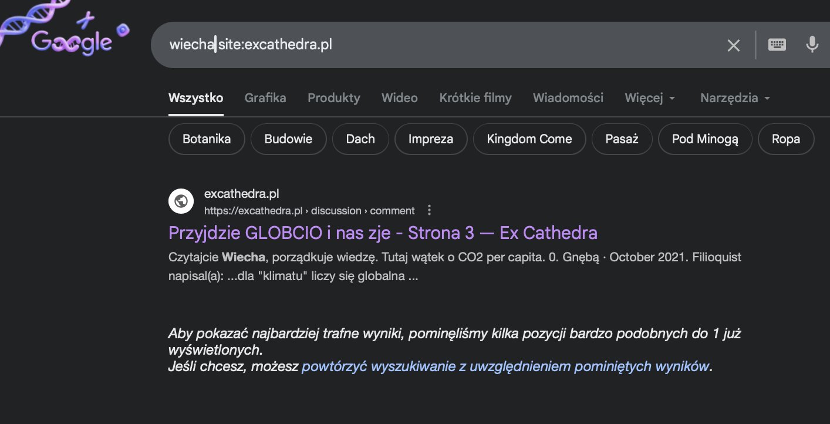Select the Kingdom Come suggestion chip
Screen dimensions: 830x424
point(529,139)
